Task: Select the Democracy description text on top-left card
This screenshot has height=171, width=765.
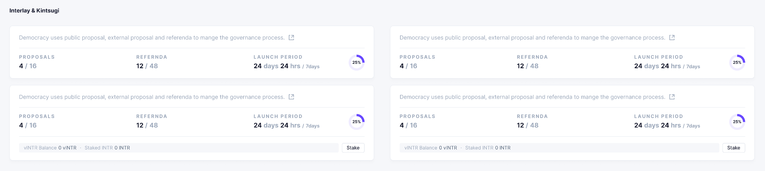Action: 151,37
